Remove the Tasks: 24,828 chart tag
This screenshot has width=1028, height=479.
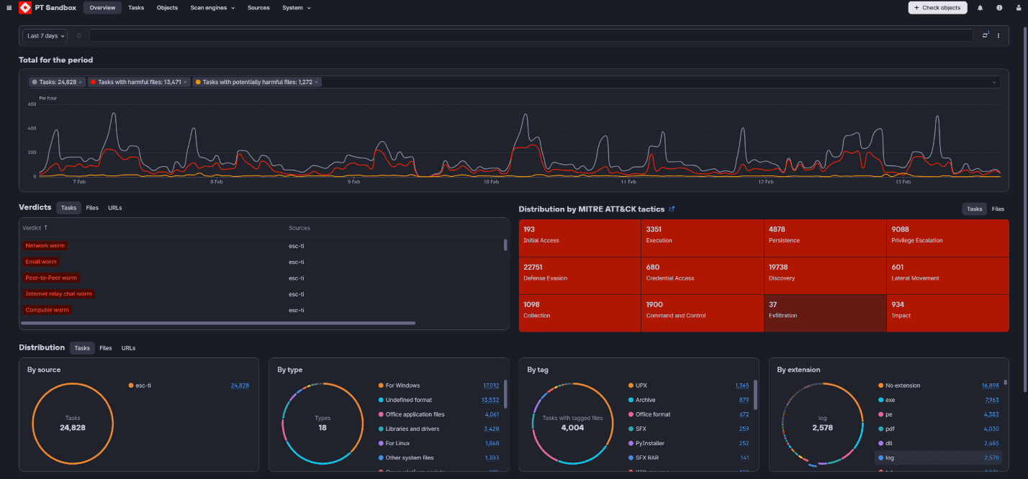coord(80,82)
